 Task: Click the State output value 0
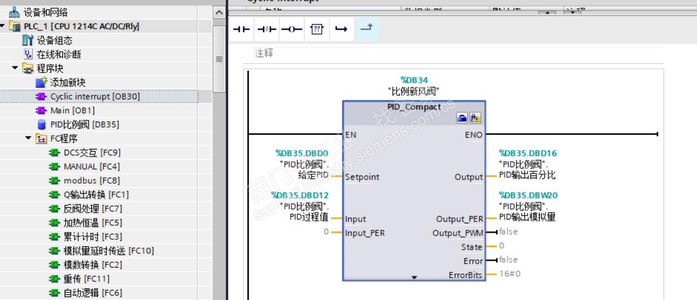tap(502, 246)
